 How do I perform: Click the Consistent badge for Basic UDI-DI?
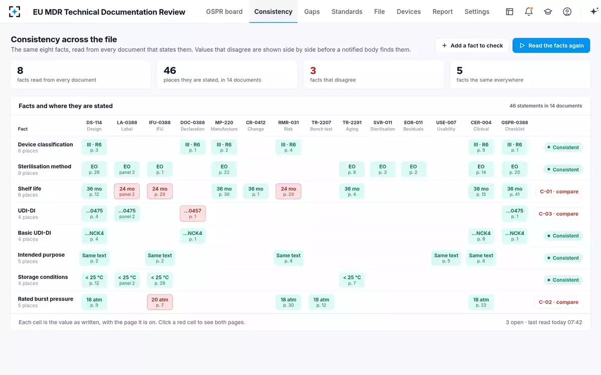coord(563,235)
